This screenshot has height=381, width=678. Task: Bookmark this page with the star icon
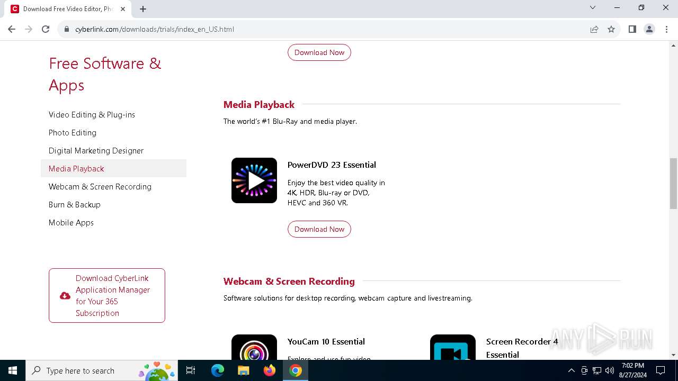[x=611, y=29]
